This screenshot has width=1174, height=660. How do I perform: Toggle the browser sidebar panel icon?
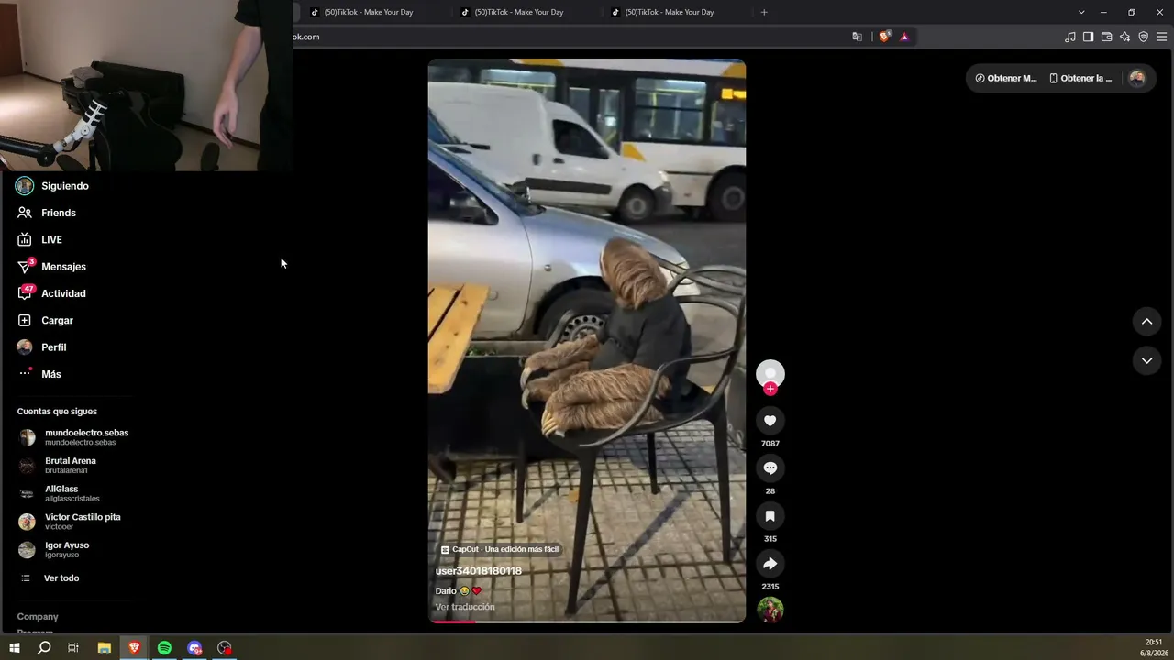pos(1088,37)
